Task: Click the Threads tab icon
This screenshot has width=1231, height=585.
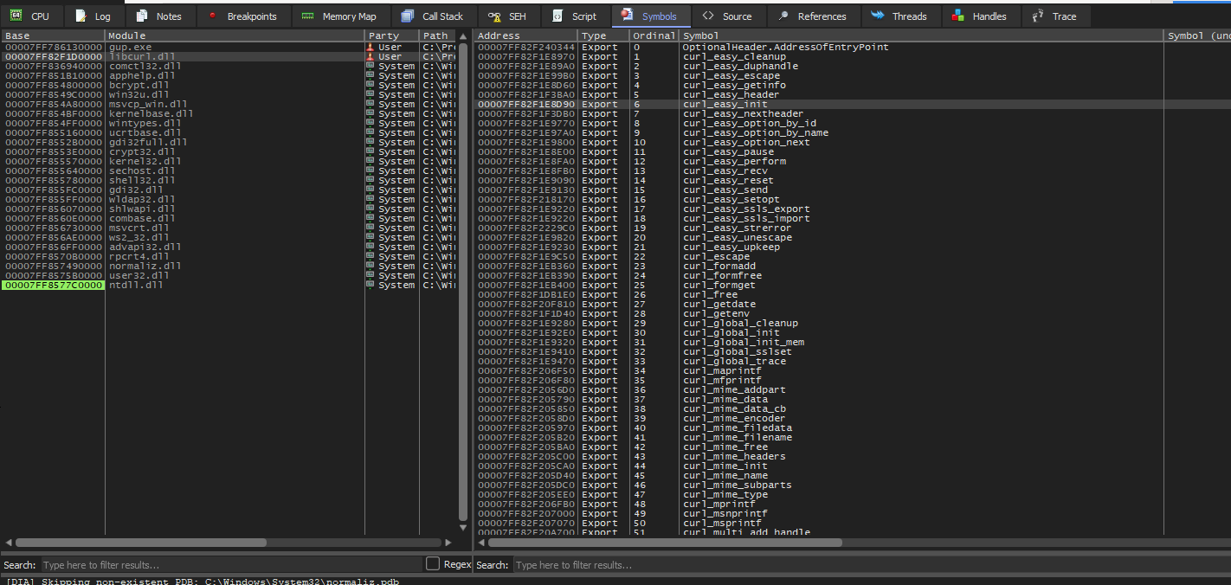Action: pos(878,16)
